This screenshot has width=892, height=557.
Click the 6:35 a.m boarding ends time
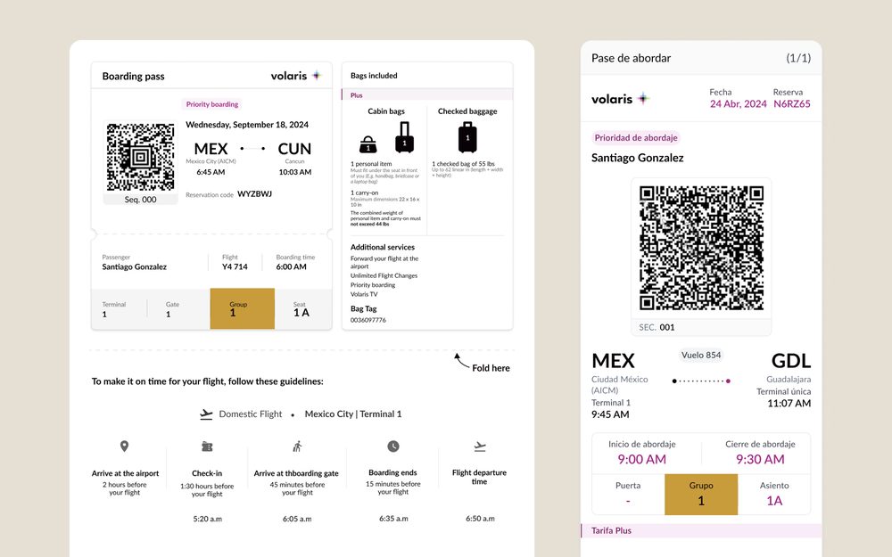coord(393,519)
